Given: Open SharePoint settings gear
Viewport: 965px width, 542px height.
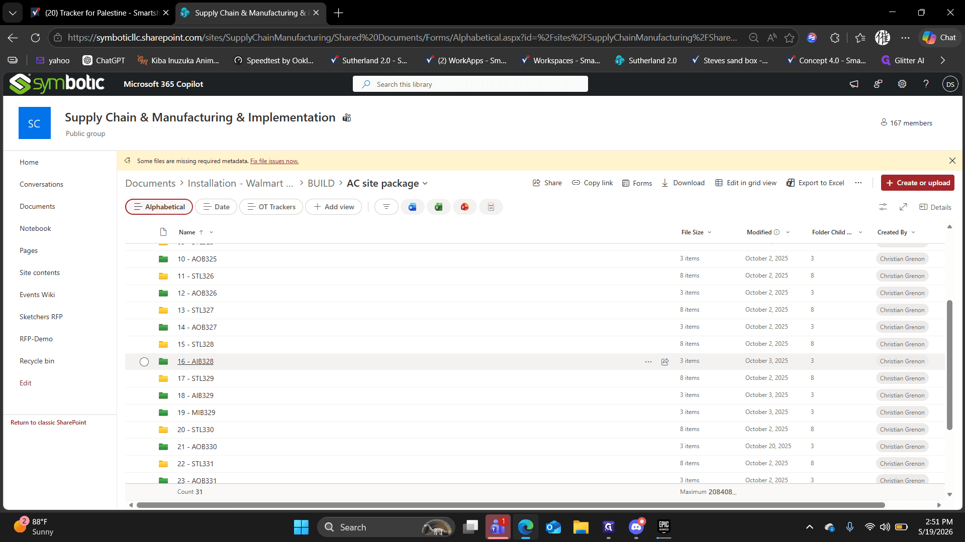Looking at the screenshot, I should [902, 84].
